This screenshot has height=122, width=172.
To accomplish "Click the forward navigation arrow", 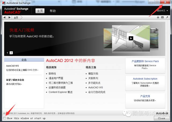I will [x=9, y=17].
